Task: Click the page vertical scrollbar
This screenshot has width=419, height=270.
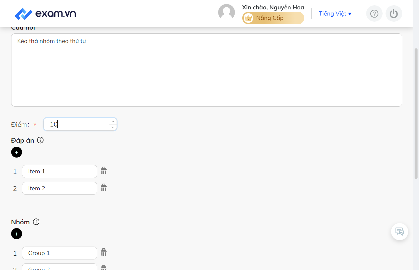Action: click(416, 113)
